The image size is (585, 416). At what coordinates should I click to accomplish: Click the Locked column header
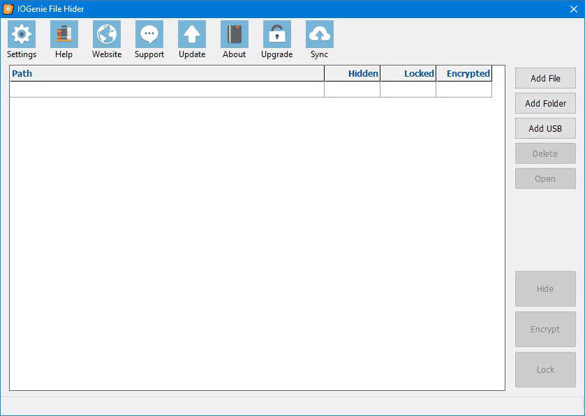tap(408, 73)
